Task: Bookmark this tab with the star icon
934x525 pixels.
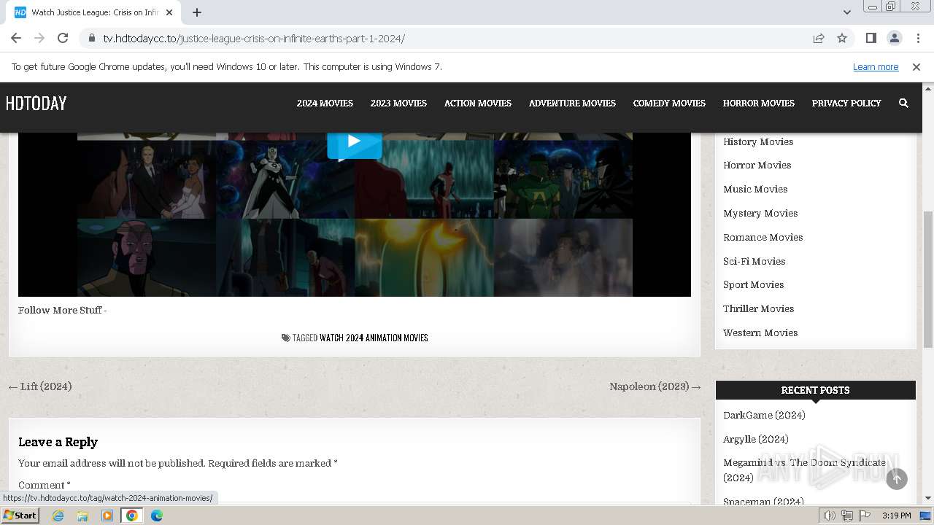Action: [x=842, y=39]
